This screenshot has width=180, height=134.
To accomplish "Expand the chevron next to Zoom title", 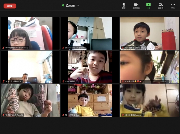I will [78, 5].
